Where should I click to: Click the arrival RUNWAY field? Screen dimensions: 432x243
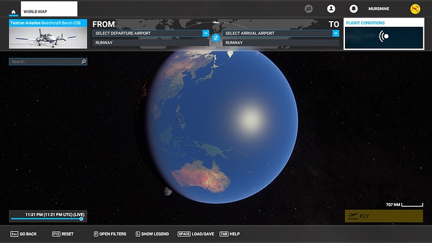pos(281,43)
